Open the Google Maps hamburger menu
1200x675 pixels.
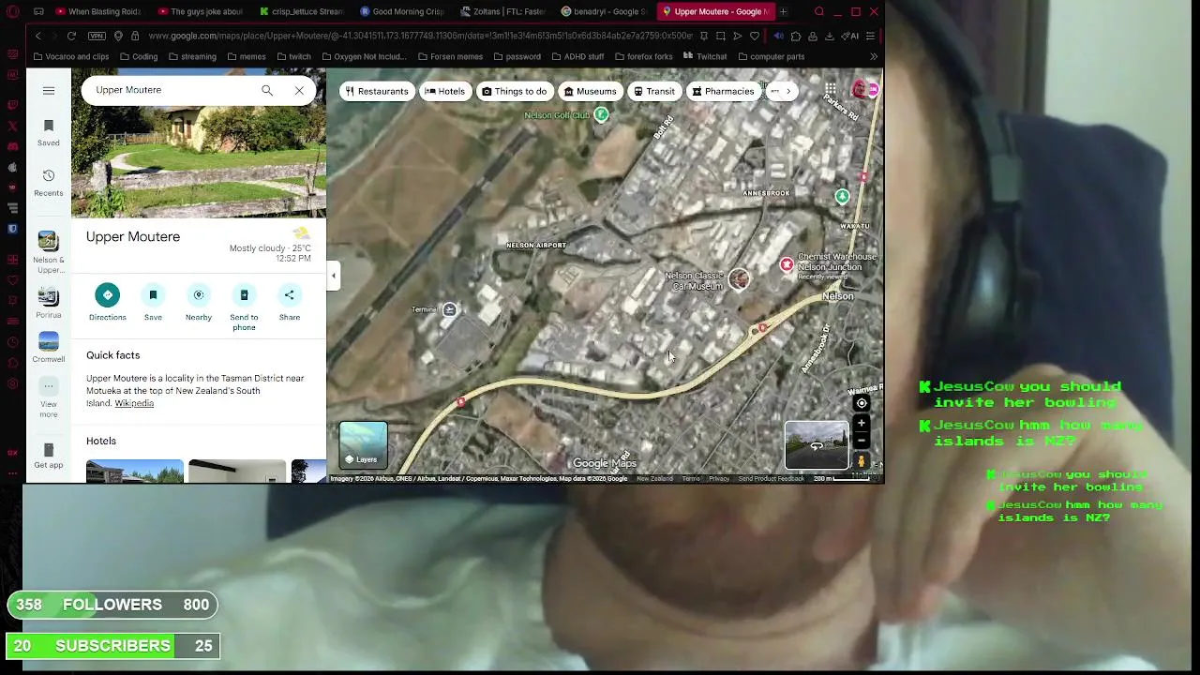pyautogui.click(x=49, y=91)
